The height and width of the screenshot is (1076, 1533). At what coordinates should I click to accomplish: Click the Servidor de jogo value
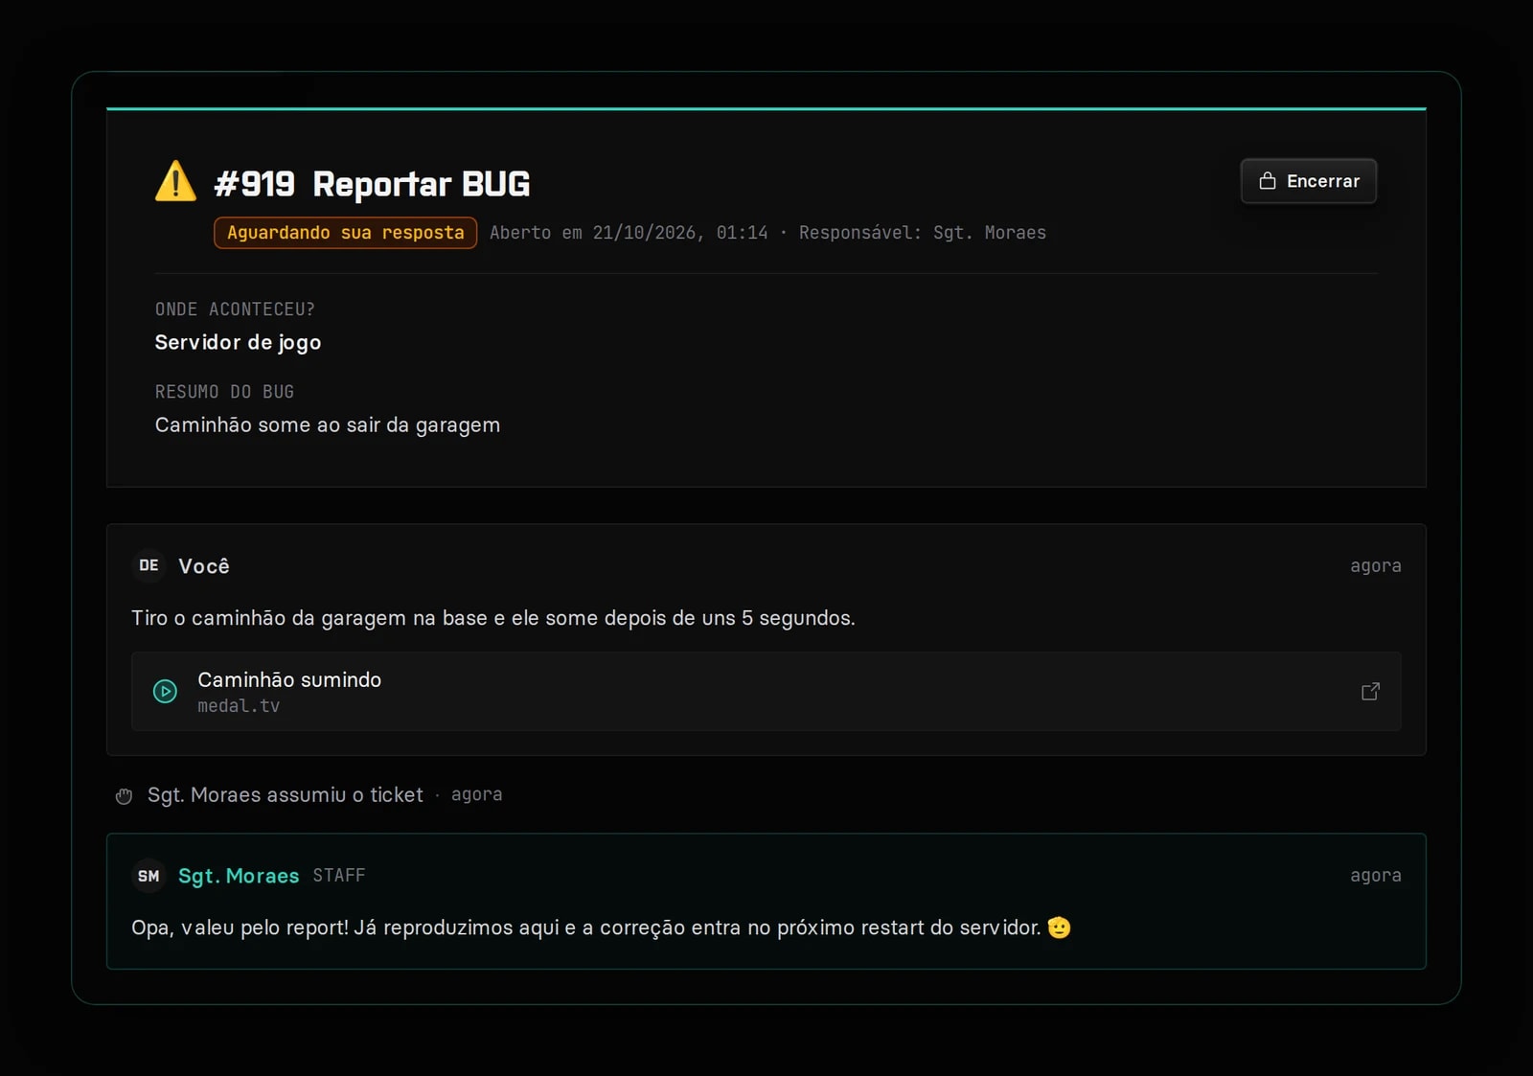coord(238,343)
